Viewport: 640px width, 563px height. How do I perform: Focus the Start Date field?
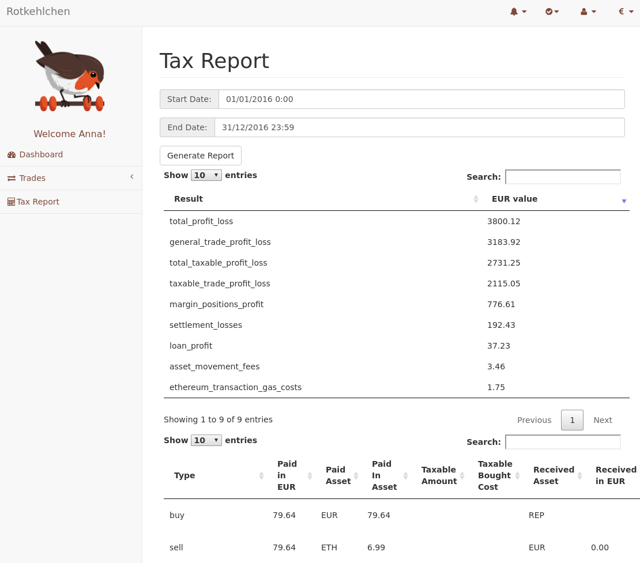421,99
